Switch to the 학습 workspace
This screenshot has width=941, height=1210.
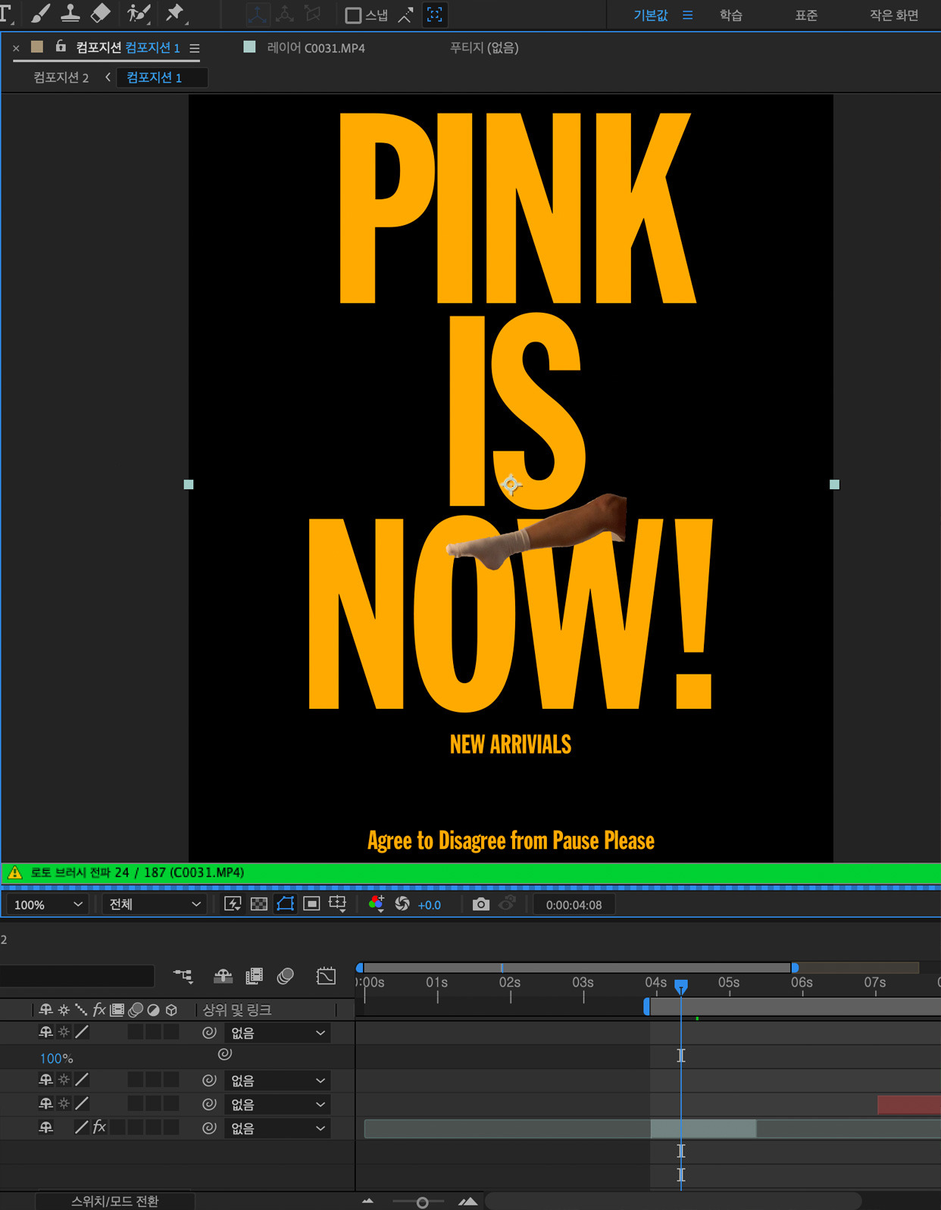coord(730,15)
